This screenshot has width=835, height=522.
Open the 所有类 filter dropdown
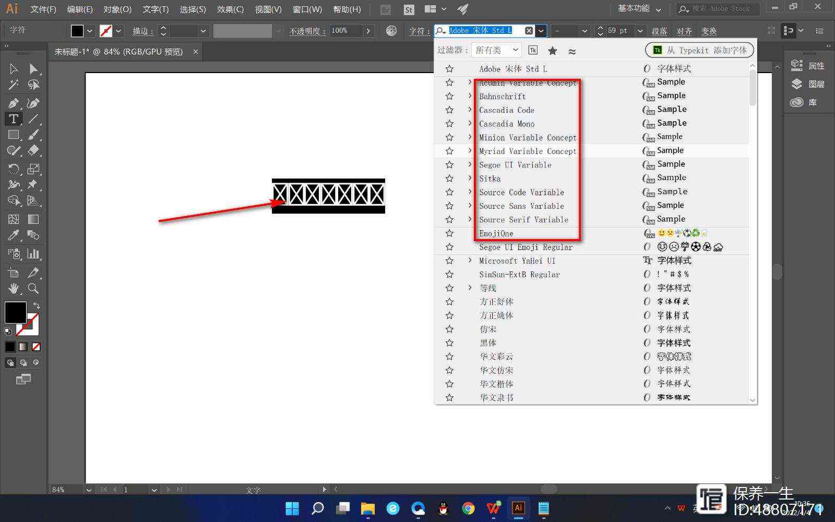tap(496, 50)
